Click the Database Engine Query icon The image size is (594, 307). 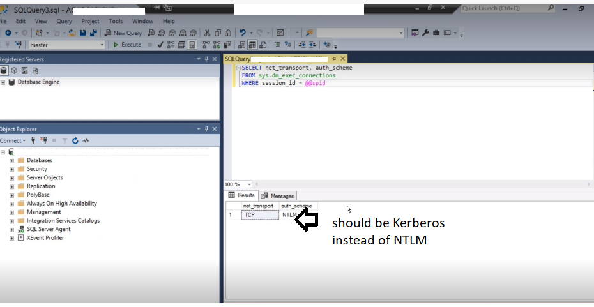pos(151,33)
